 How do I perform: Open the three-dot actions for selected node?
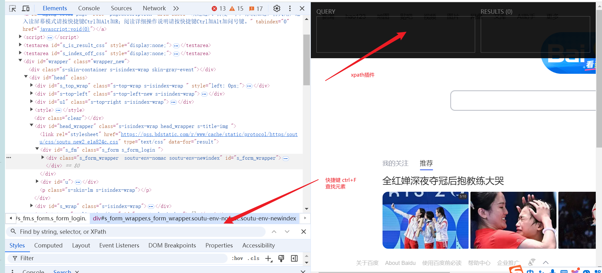click(9, 158)
